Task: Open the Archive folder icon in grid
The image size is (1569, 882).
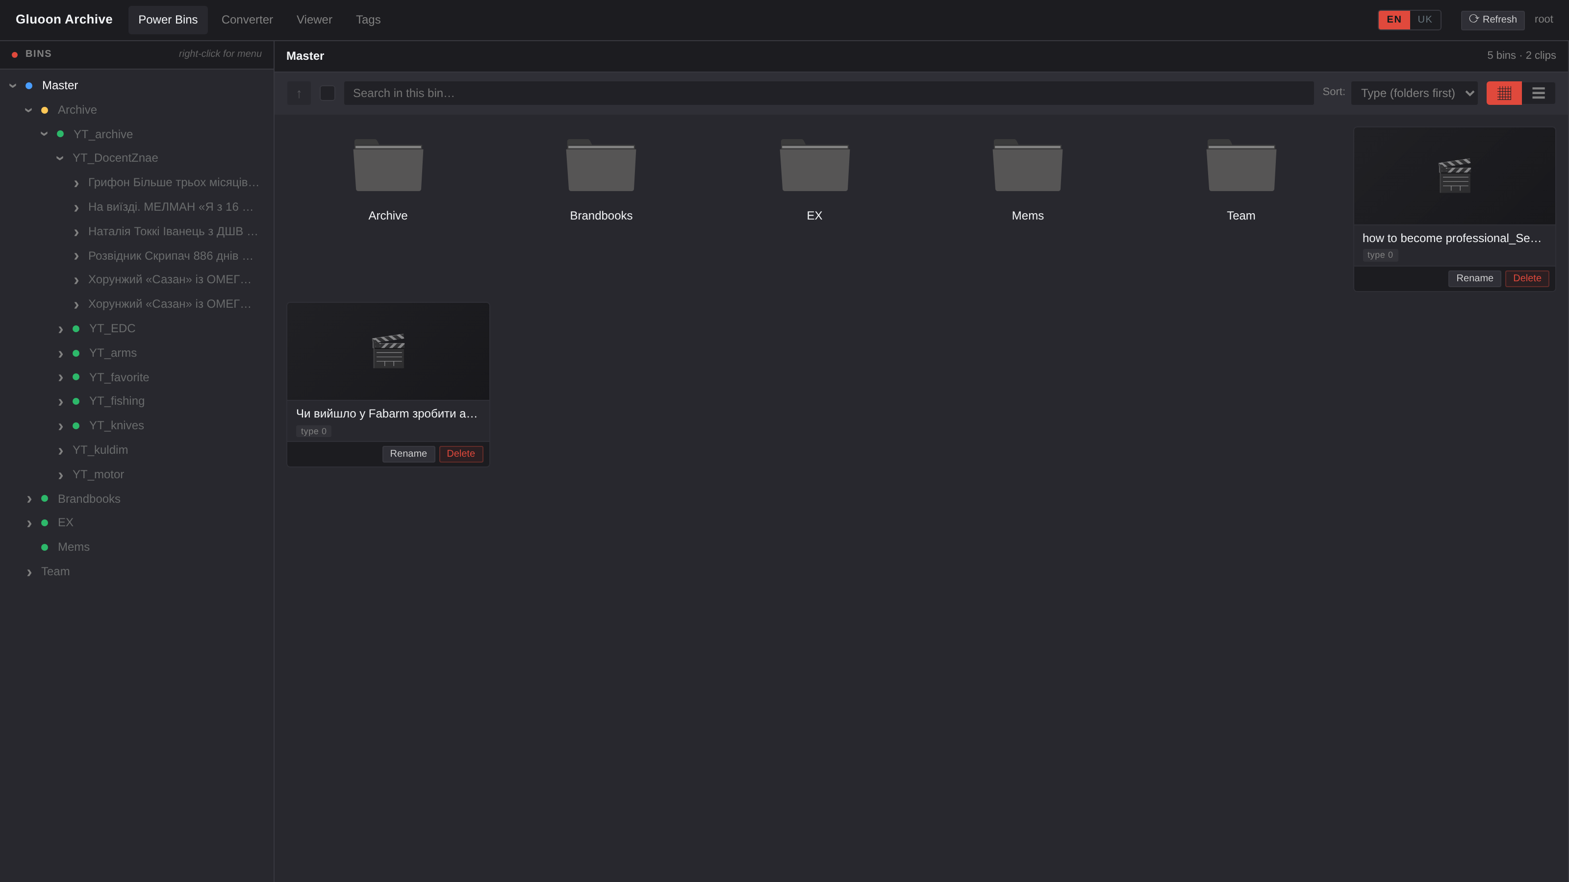Action: 388,165
